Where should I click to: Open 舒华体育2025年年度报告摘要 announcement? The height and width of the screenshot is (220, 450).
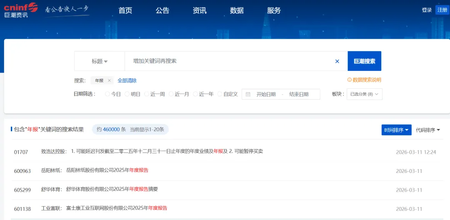pyautogui.click(x=112, y=189)
